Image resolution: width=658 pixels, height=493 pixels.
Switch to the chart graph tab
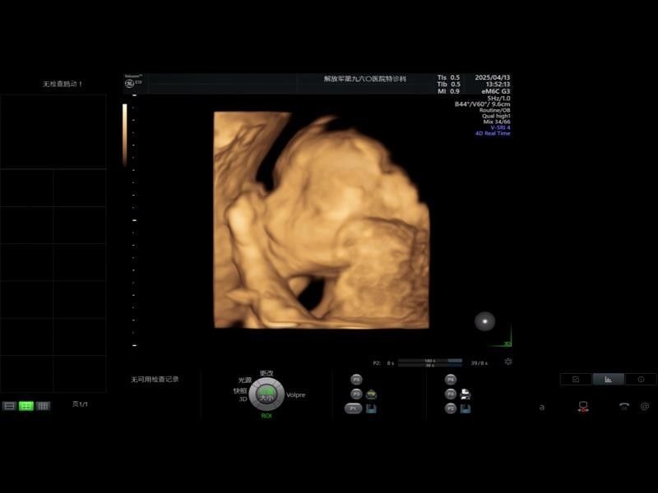(608, 379)
